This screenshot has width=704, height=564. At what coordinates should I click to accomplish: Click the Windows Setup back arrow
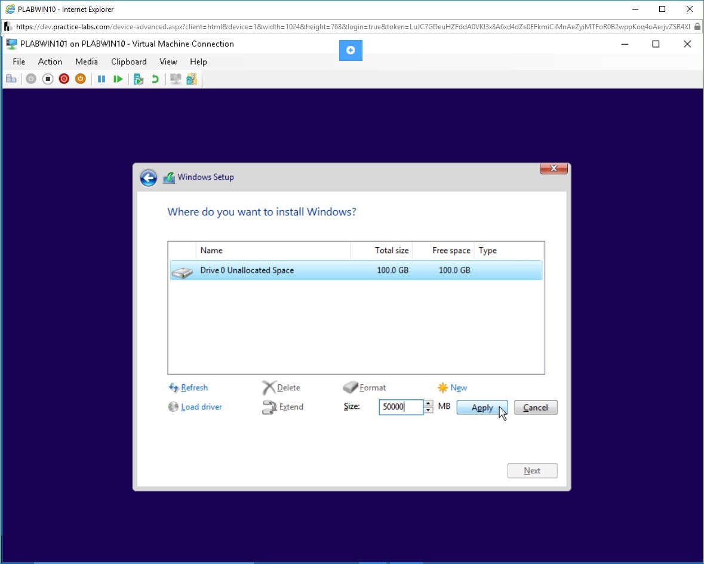tap(148, 178)
